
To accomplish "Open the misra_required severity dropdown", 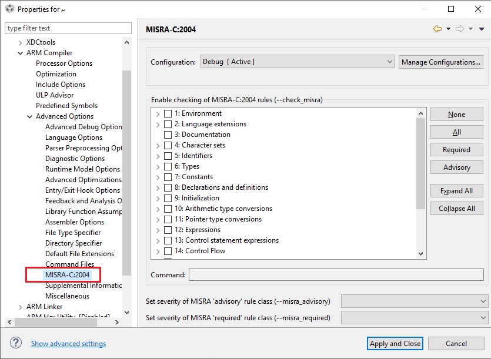I will (415, 318).
